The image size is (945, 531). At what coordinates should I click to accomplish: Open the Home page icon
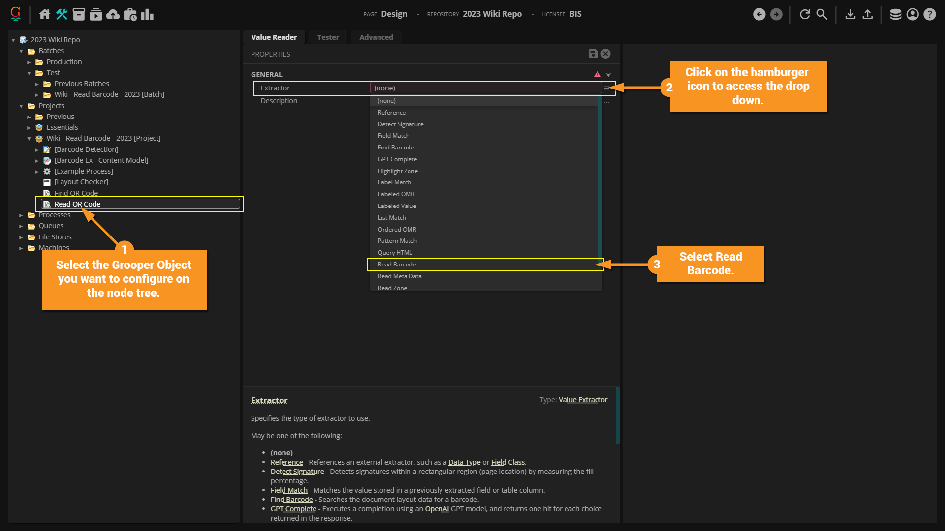coord(45,14)
